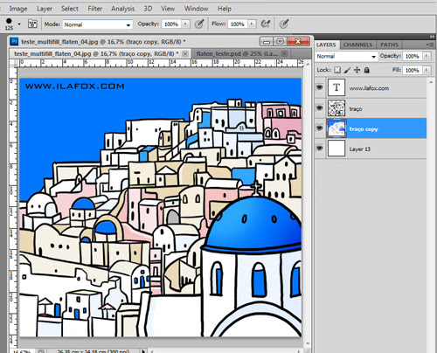The height and width of the screenshot is (353, 437).
Task: Select the www.ilafox.com layer name
Action: pos(369,88)
